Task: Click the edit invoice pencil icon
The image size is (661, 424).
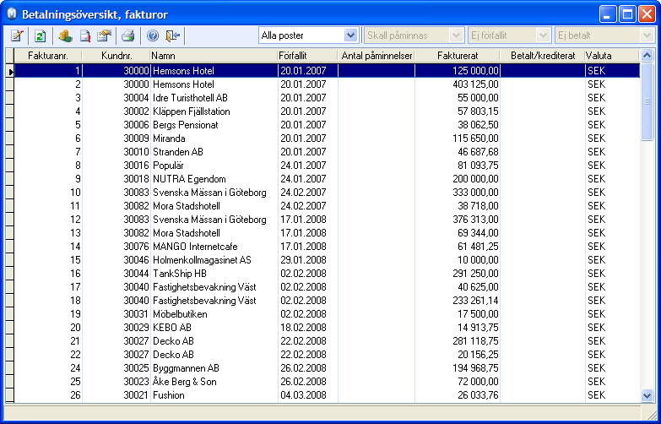Action: (x=17, y=35)
